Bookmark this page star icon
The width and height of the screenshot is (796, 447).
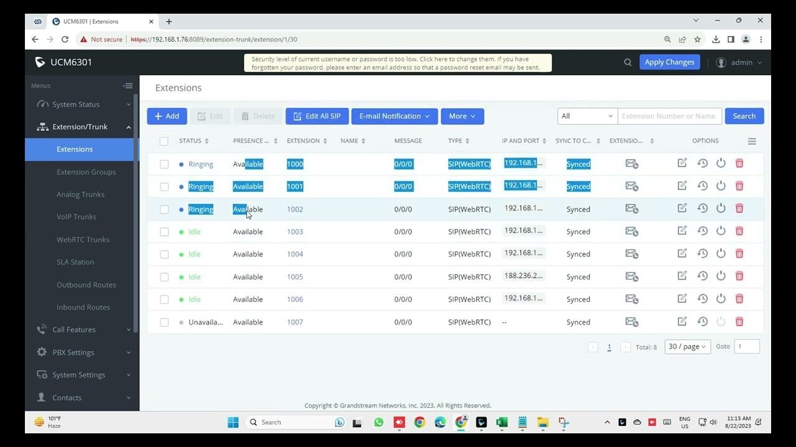pyautogui.click(x=697, y=39)
